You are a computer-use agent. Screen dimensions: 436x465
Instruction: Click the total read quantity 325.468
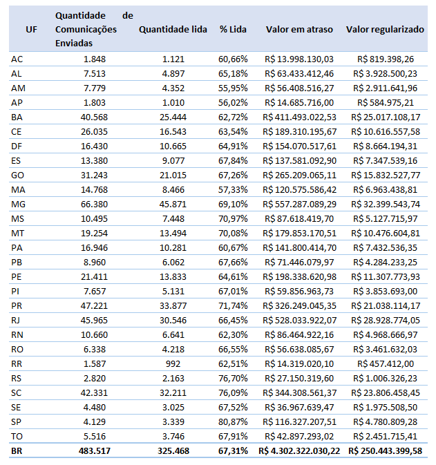[x=173, y=450]
